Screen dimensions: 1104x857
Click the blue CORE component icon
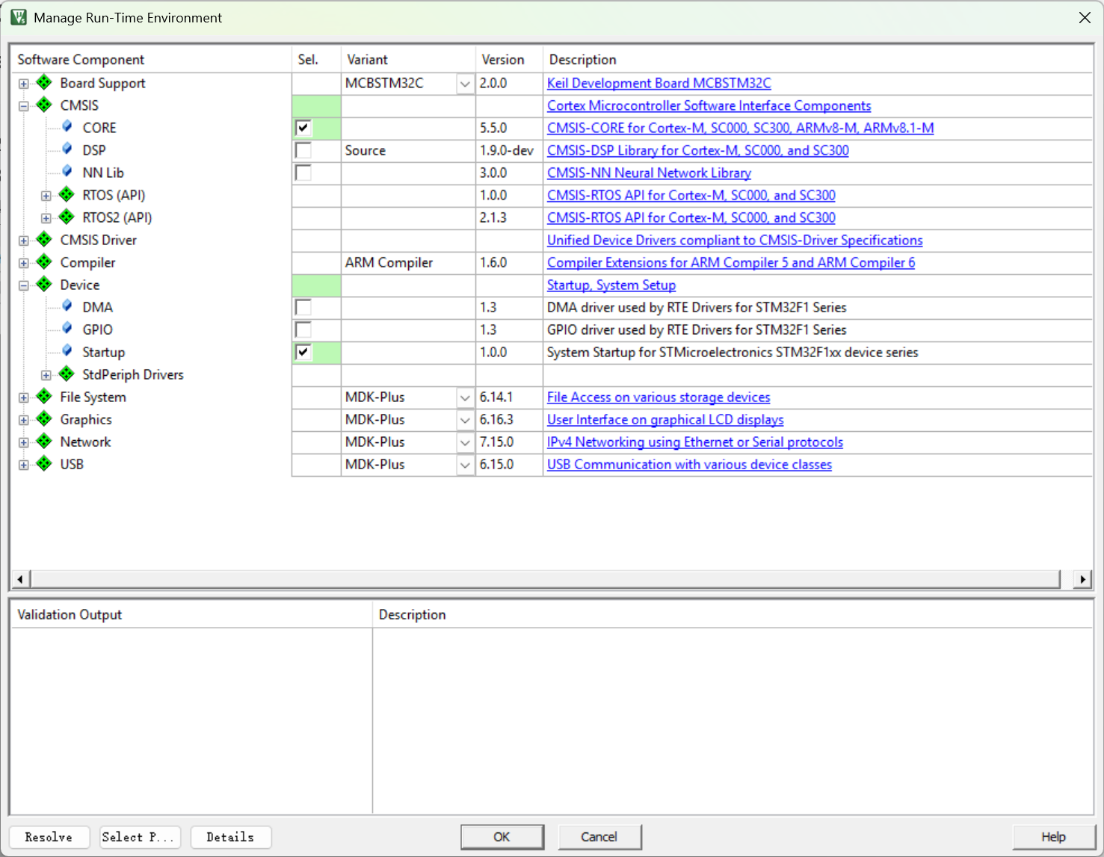coord(67,127)
